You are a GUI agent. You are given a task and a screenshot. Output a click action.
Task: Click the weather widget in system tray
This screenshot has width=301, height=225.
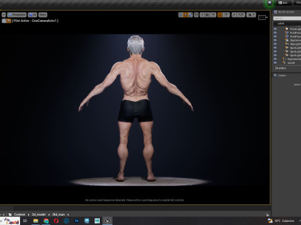[x=282, y=221]
